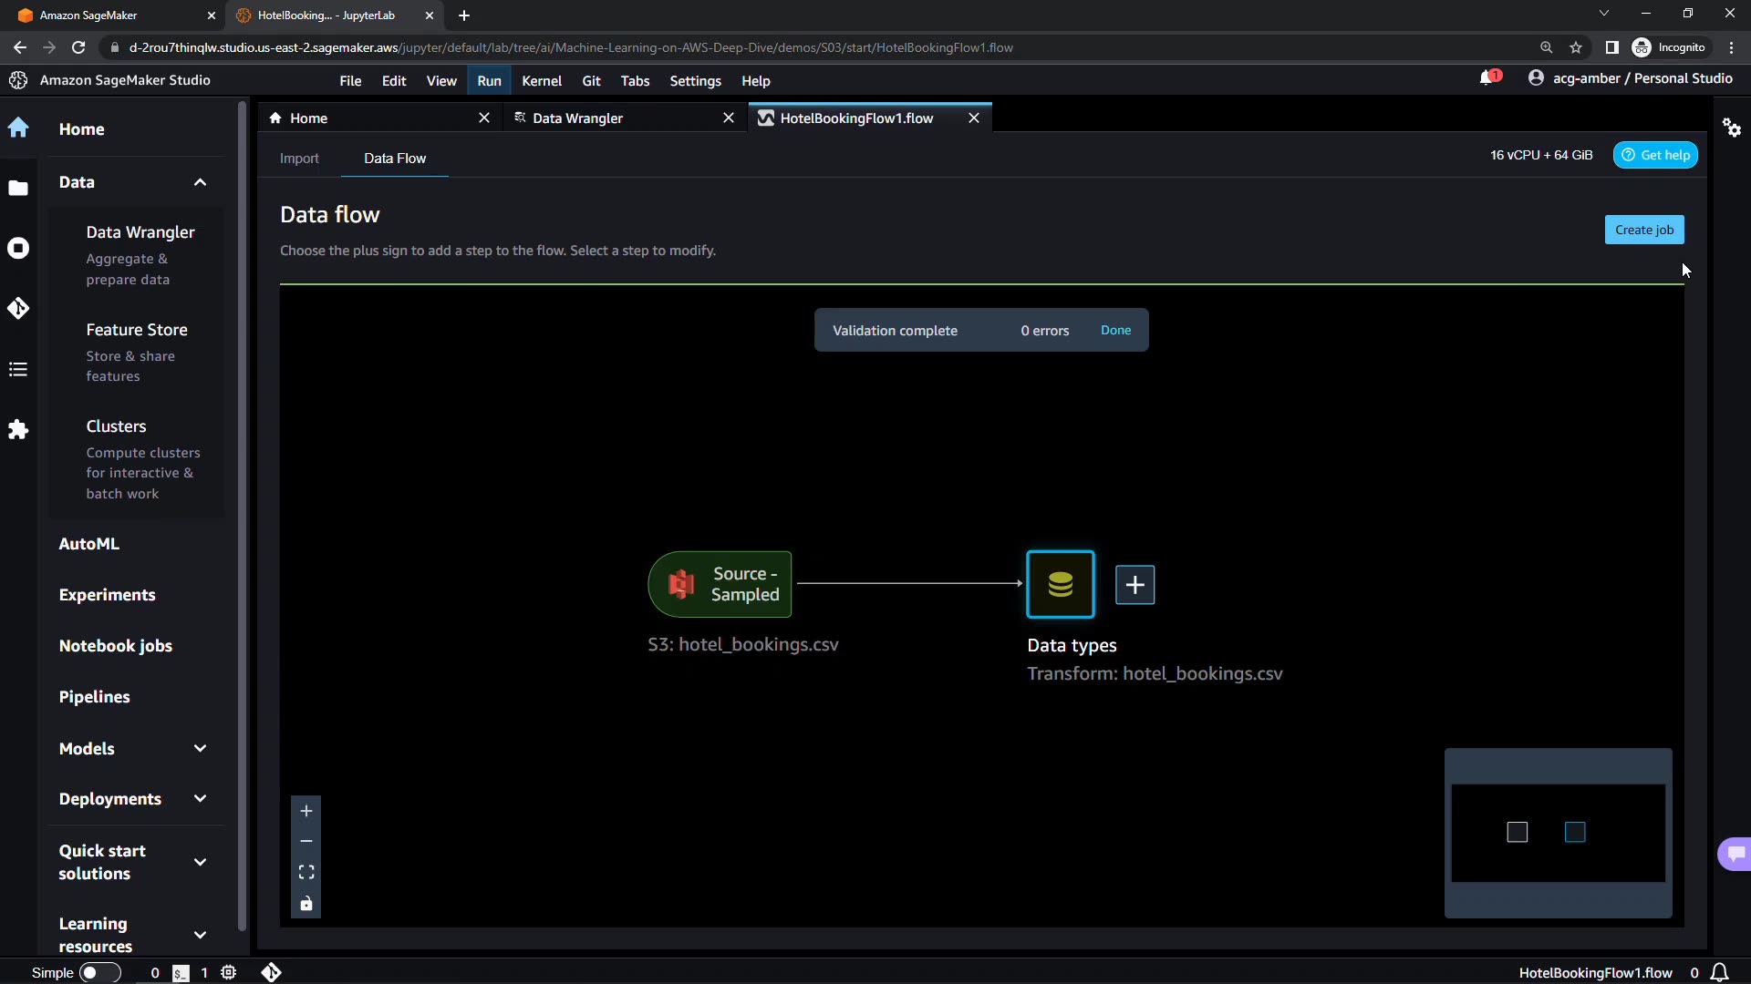Open the Git sidebar icon
Image resolution: width=1751 pixels, height=984 pixels.
coord(18,309)
